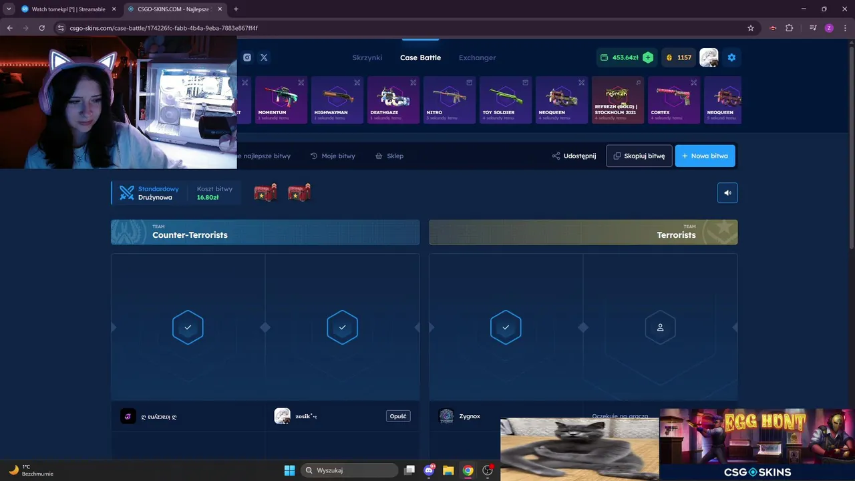The image size is (855, 481).
Task: Add funds with the green plus icon
Action: tap(648, 57)
